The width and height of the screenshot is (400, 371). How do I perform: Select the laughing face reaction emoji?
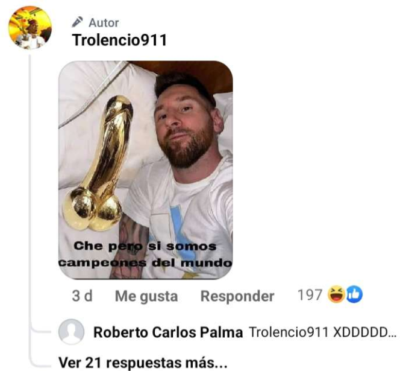coord(337,294)
